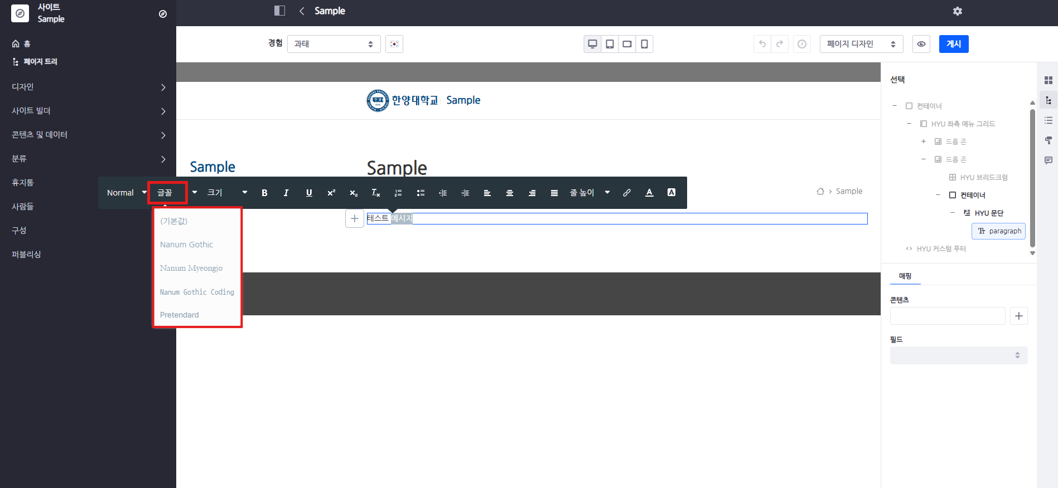Click the 콘텐츠 mapping input field
Image resolution: width=1058 pixels, height=488 pixels.
click(947, 316)
